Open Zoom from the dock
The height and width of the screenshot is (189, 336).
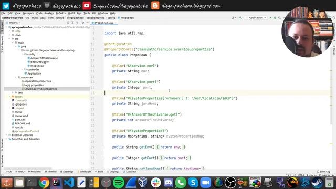(x=205, y=183)
